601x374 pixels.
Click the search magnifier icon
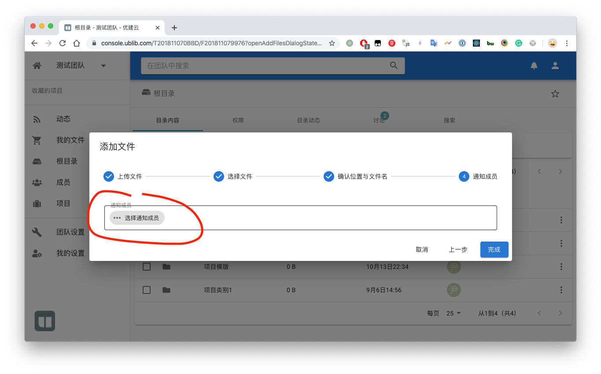tap(394, 66)
